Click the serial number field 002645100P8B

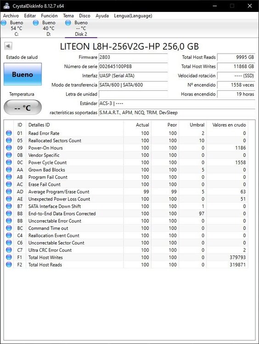[x=133, y=67]
